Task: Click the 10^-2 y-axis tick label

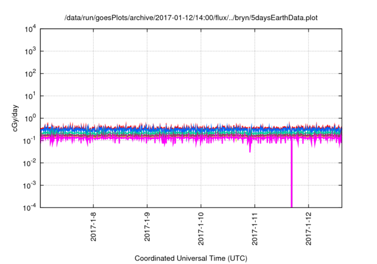Action: point(30,163)
